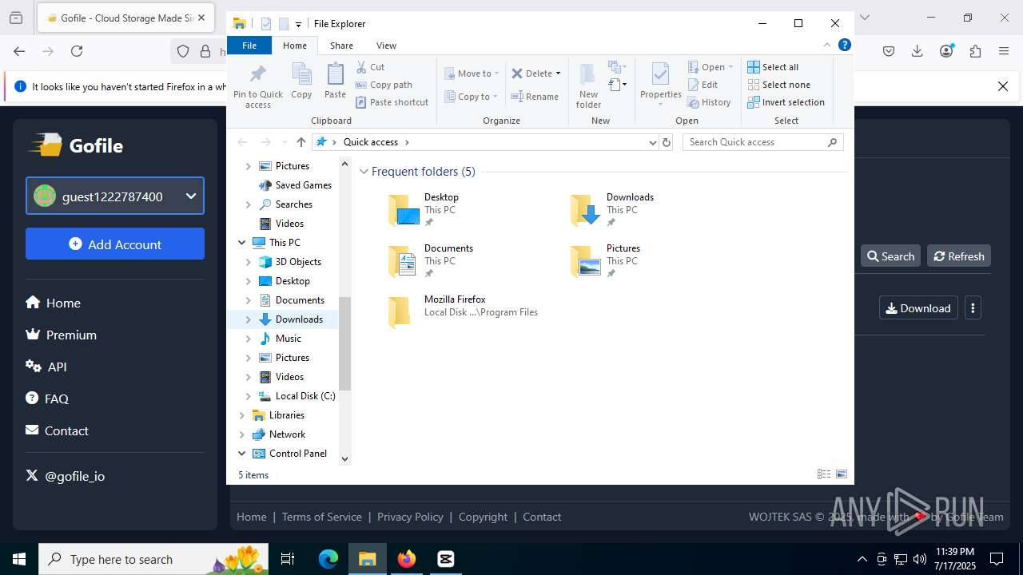Click the Add Account button in Gofile
The height and width of the screenshot is (575, 1023).
click(115, 244)
